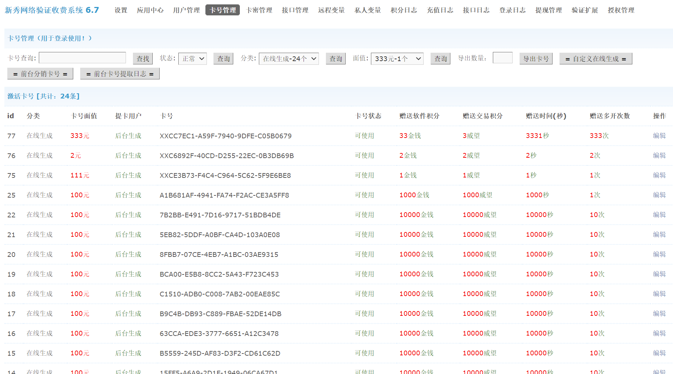673x374 pixels.
Task: Select card number B9C4B-DB93-C889-FBAE-52DE14DB
Action: tap(220, 314)
